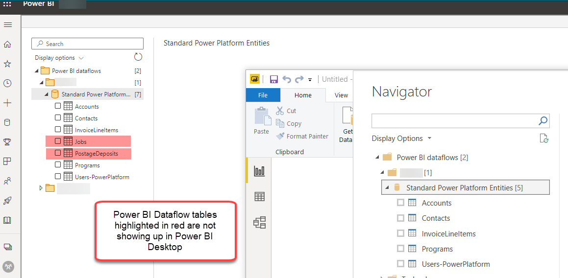Open Shared with me people icon
The width and height of the screenshot is (568, 278).
click(7, 181)
